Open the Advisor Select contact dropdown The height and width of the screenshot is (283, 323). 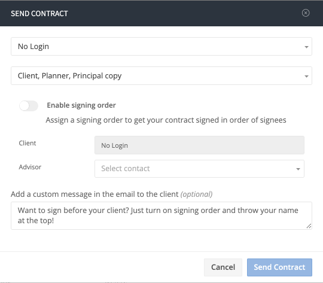(199, 169)
